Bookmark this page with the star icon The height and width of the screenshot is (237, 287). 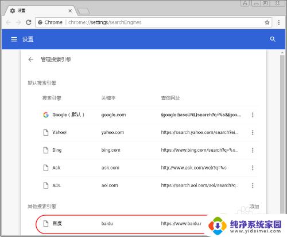pos(267,22)
